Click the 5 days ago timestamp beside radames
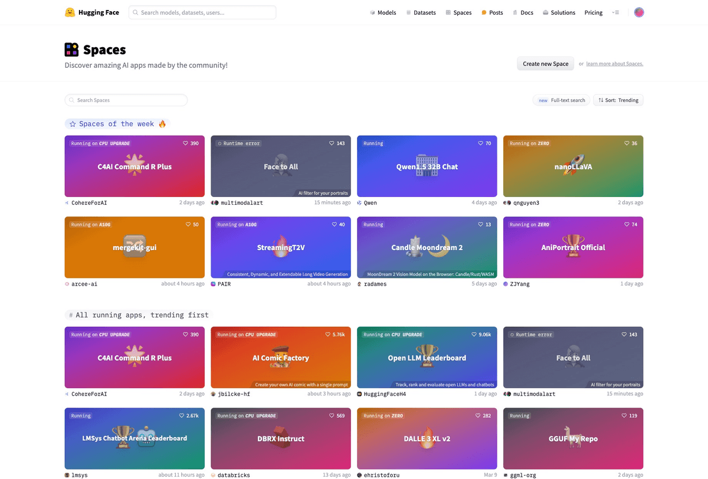The image size is (708, 479). 484,284
